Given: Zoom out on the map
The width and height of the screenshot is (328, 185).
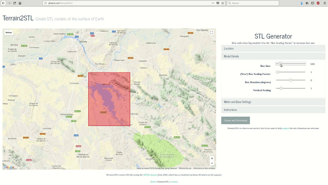Looking at the screenshot, I should (x=212, y=163).
